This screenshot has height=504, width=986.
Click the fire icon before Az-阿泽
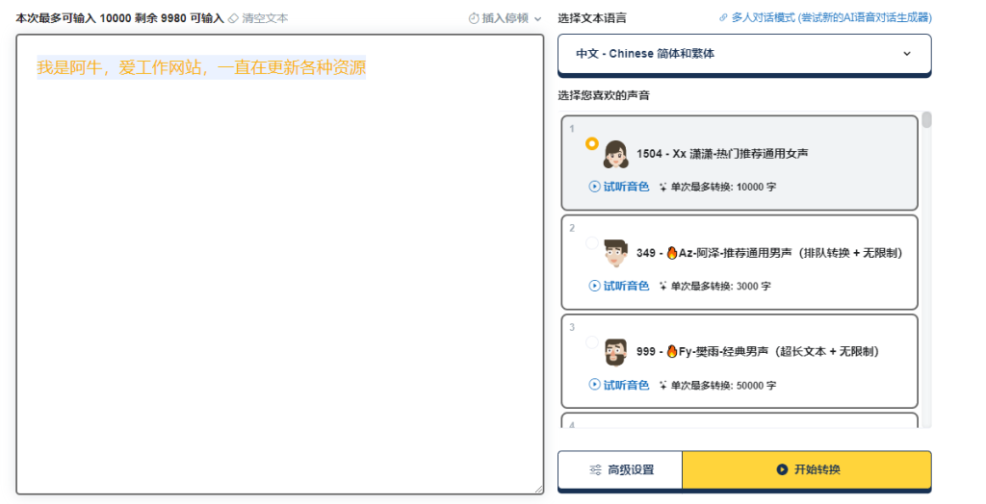[671, 253]
